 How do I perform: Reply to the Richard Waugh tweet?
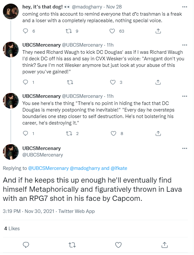[25, 82]
